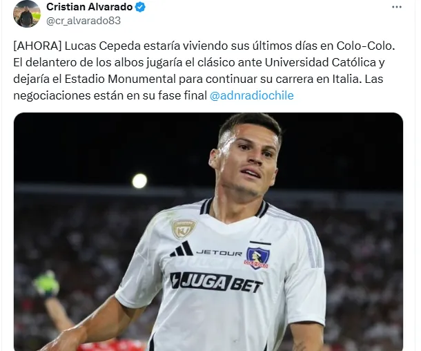Image resolution: width=421 pixels, height=351 pixels.
Task: Click the Colo-Colo crest on the jersey
Action: tap(257, 255)
